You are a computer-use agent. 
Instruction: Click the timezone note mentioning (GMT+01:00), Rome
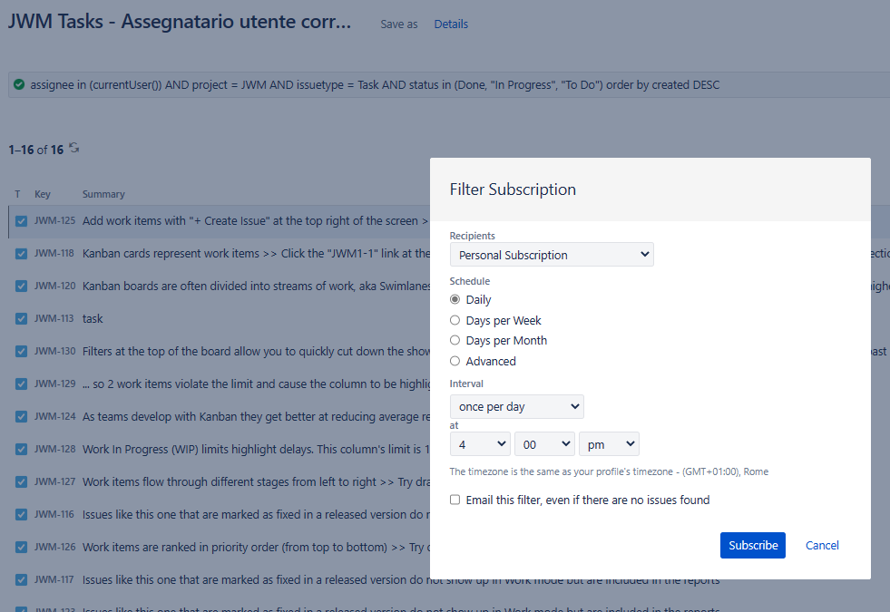pyautogui.click(x=609, y=471)
